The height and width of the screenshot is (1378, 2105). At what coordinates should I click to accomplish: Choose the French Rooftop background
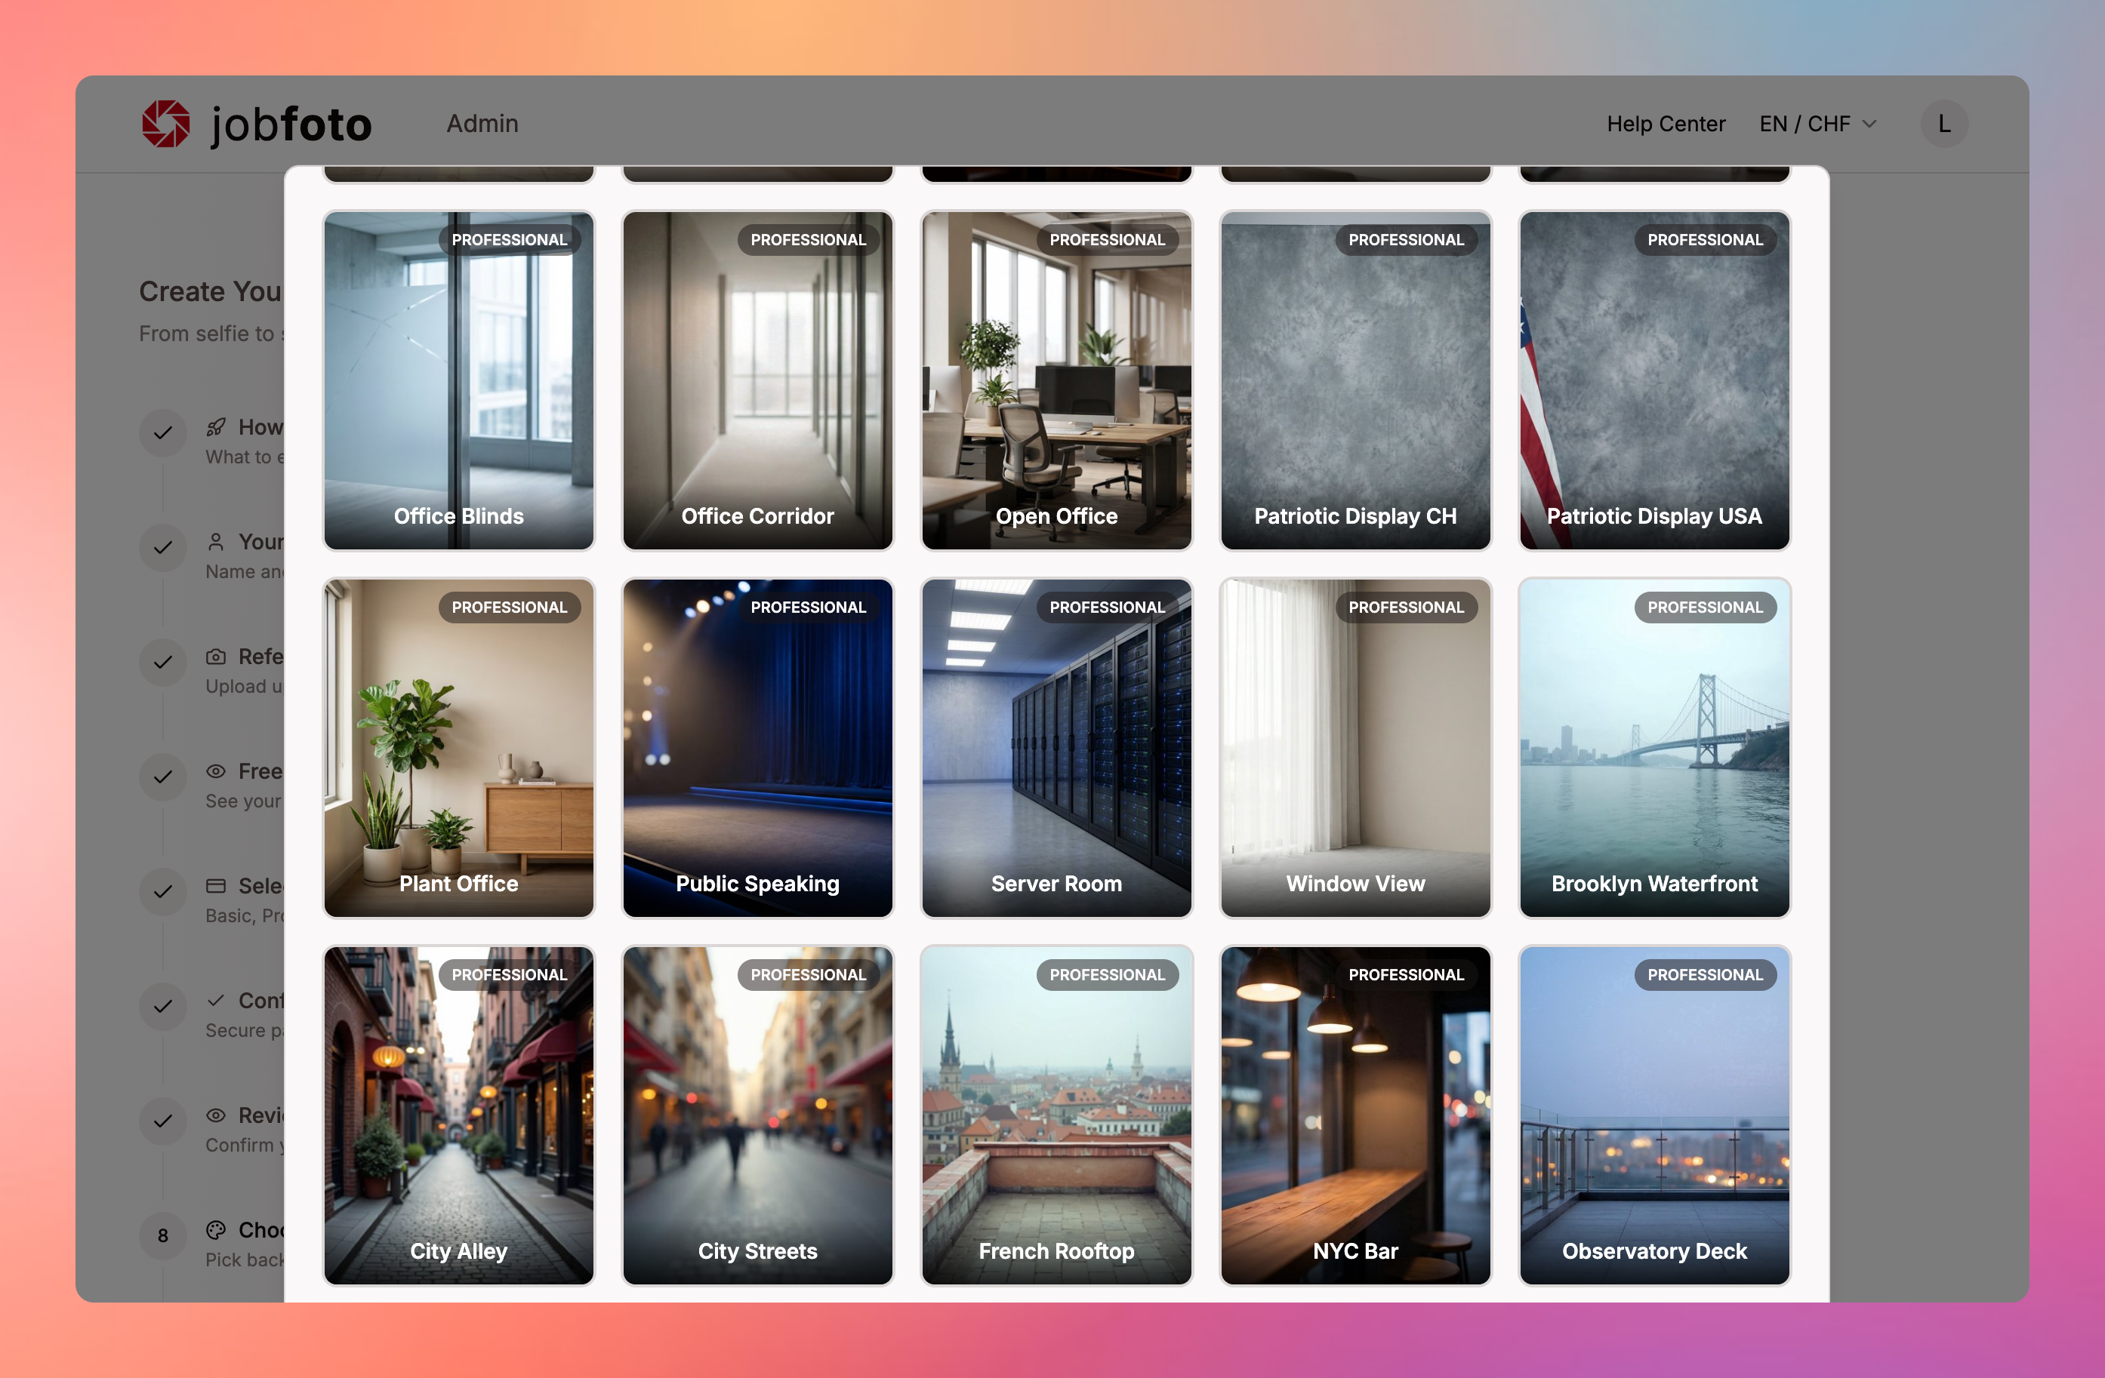coord(1057,1115)
